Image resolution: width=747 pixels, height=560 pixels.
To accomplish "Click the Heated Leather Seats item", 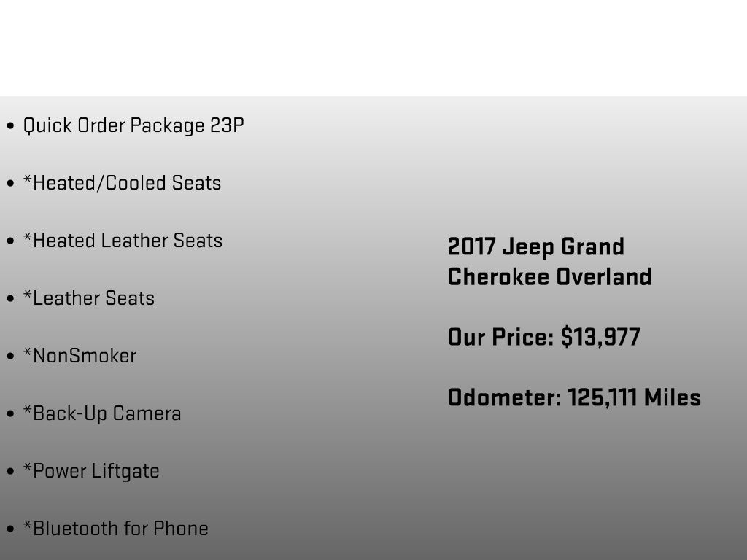I will (x=123, y=241).
